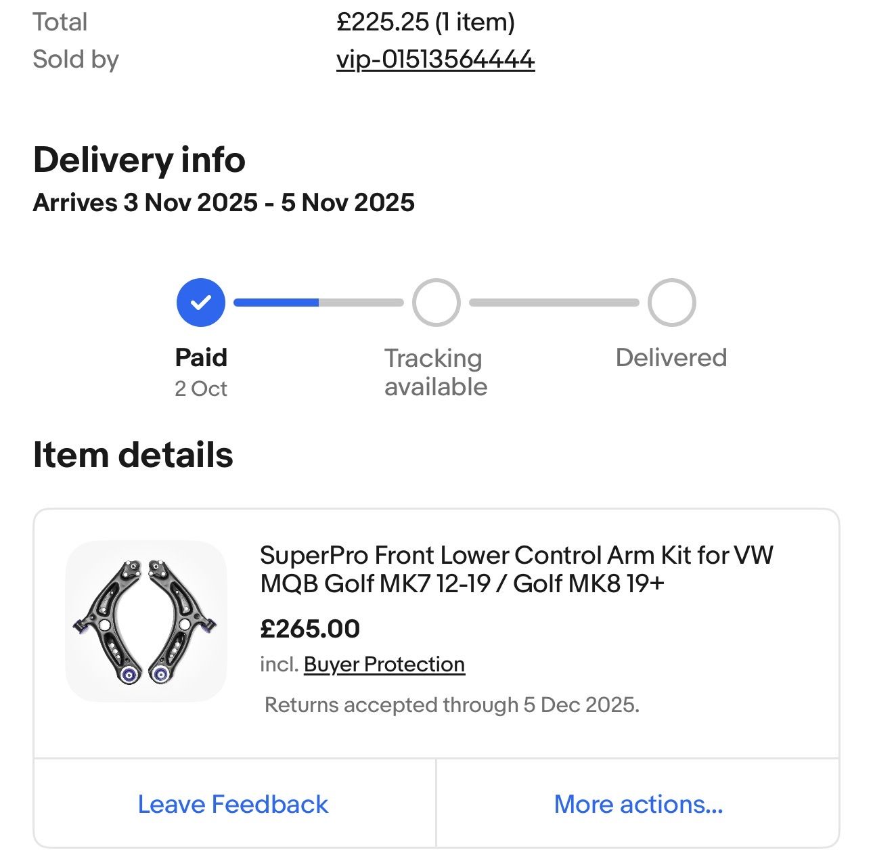Select the Paid status label
Image resolution: width=873 pixels, height=867 pixels.
[201, 357]
